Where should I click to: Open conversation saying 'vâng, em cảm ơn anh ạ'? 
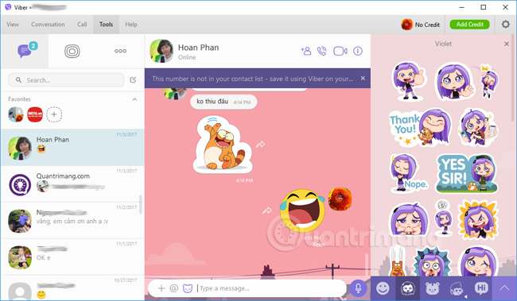click(x=72, y=220)
